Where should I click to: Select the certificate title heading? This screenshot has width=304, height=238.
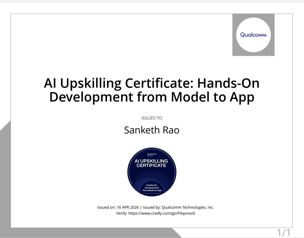pos(152,90)
